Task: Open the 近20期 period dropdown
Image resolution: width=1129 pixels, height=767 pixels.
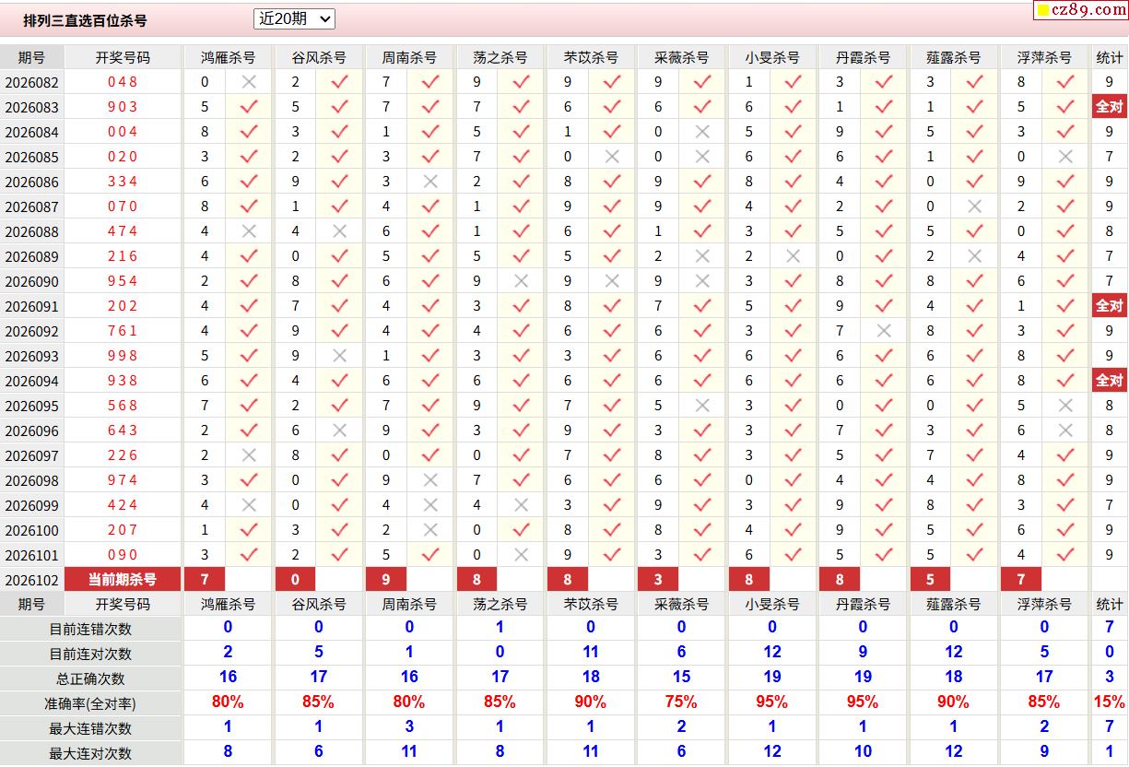Action: tap(294, 18)
